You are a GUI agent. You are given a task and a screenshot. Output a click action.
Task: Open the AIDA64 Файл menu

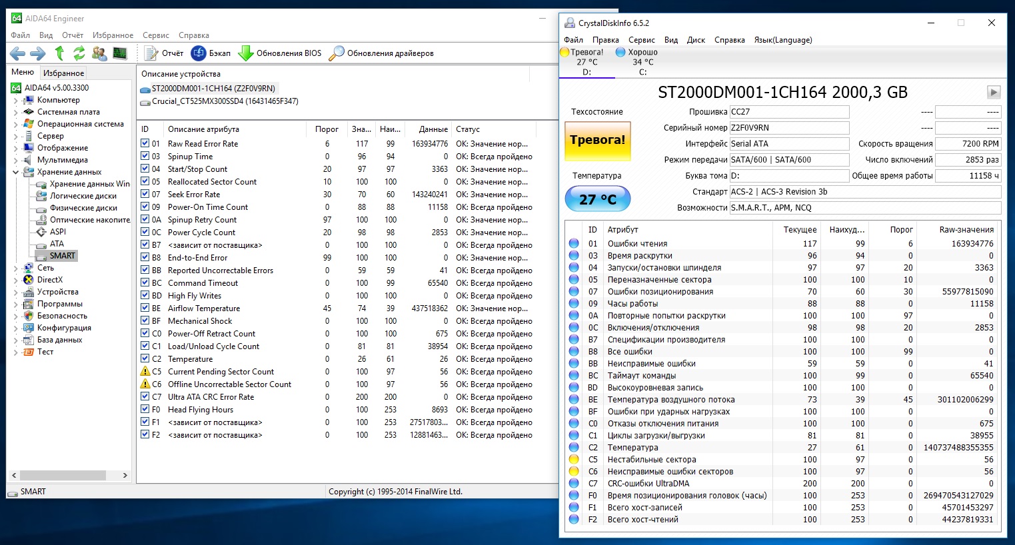pyautogui.click(x=21, y=35)
